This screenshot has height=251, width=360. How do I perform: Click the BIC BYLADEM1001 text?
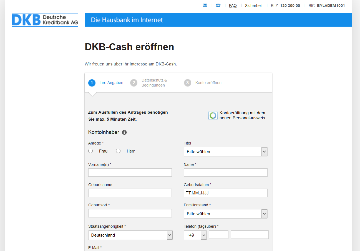point(327,6)
